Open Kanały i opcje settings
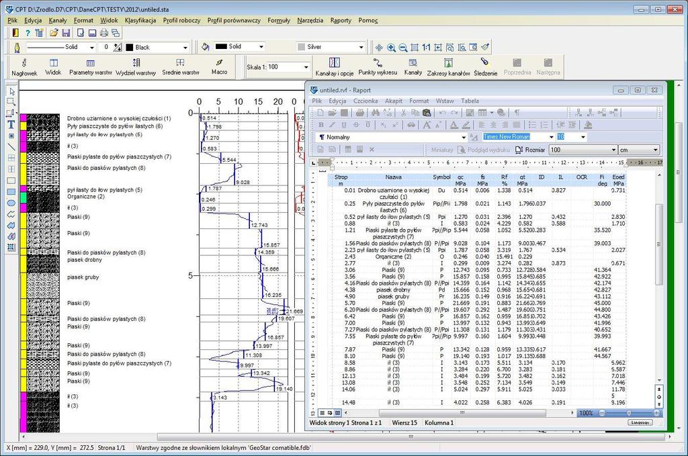 (x=335, y=67)
